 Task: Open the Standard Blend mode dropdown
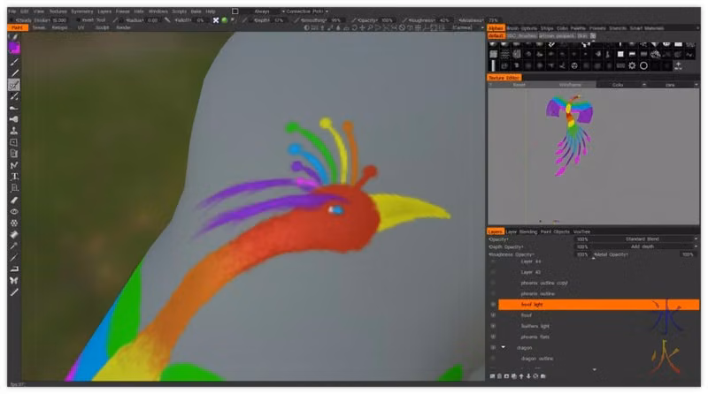coord(645,239)
